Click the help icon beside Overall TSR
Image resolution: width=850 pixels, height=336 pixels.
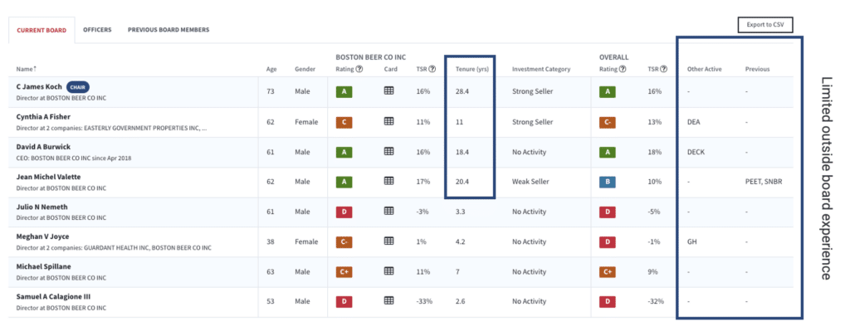[664, 70]
